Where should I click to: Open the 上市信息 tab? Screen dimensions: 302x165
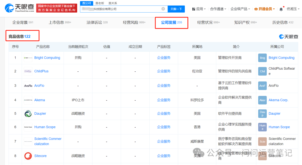click(x=60, y=23)
